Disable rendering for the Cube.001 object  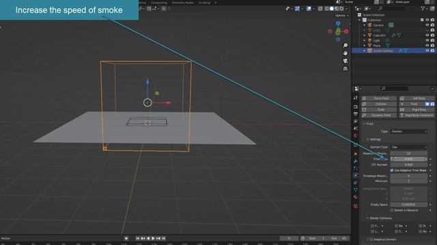(432, 35)
